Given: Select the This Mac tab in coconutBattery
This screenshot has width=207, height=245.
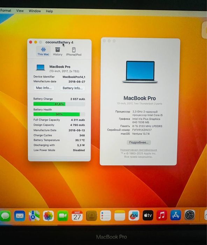Looking at the screenshot, I should click(x=43, y=51).
